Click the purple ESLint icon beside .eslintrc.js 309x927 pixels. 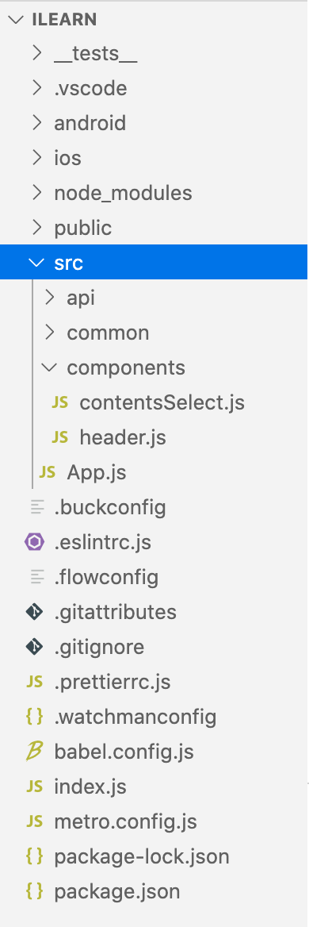pyautogui.click(x=34, y=542)
